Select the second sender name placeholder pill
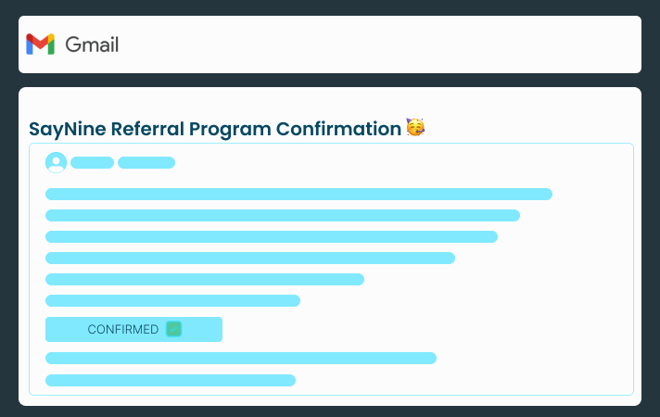Screen dimensions: 660x417 (146, 162)
